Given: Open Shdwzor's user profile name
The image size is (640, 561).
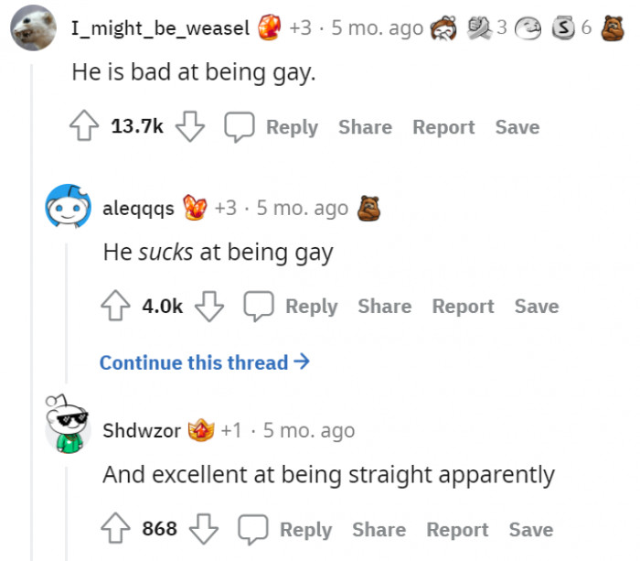Looking at the screenshot, I should click(x=142, y=430).
